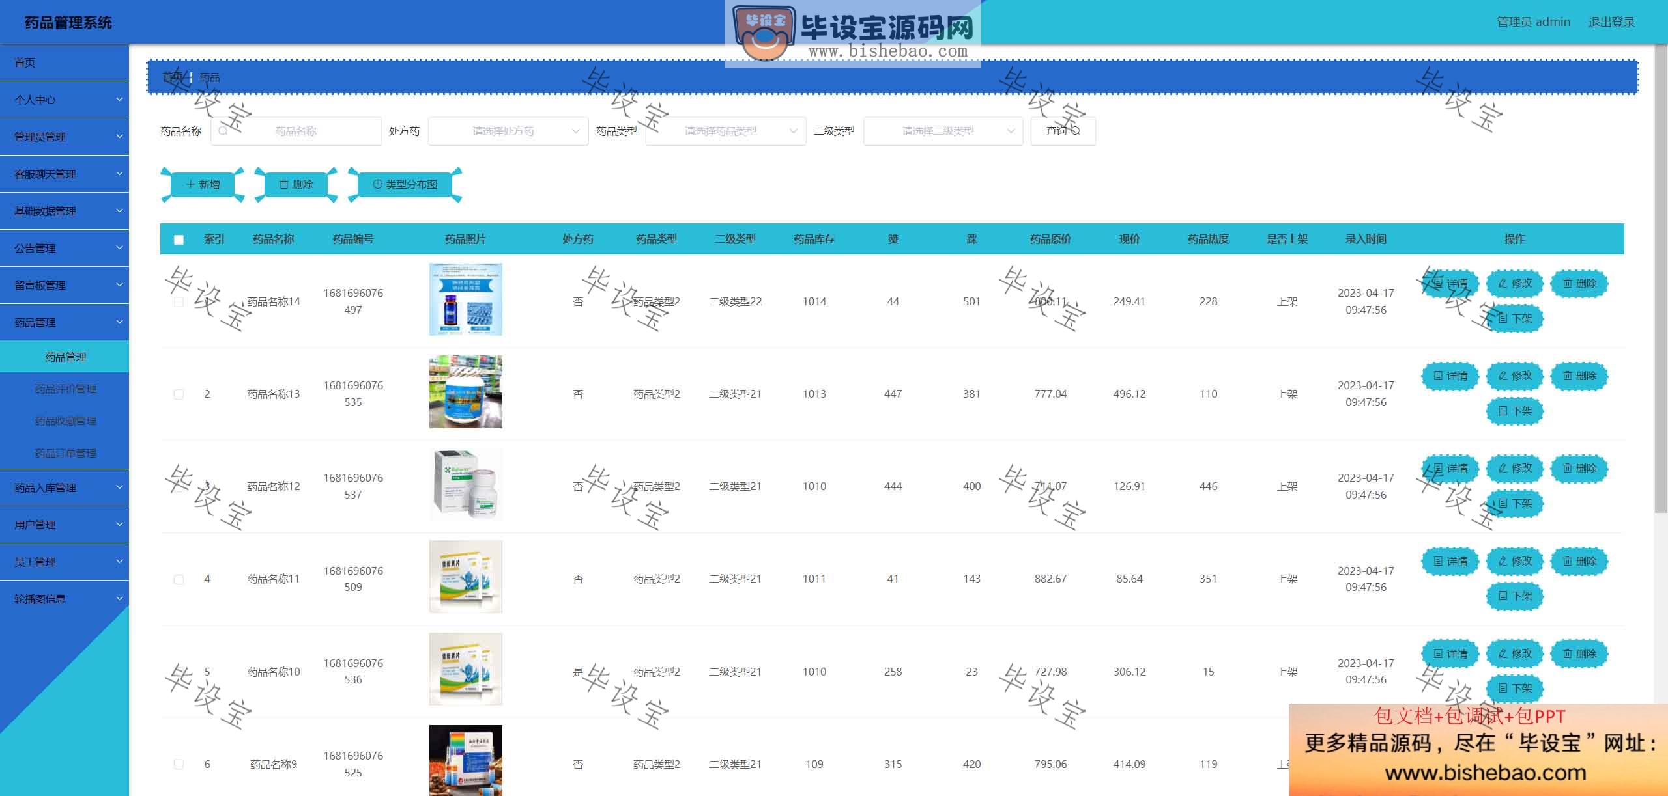This screenshot has height=796, width=1668.
Task: Click 详情 for 药品名称11
Action: point(1450,562)
